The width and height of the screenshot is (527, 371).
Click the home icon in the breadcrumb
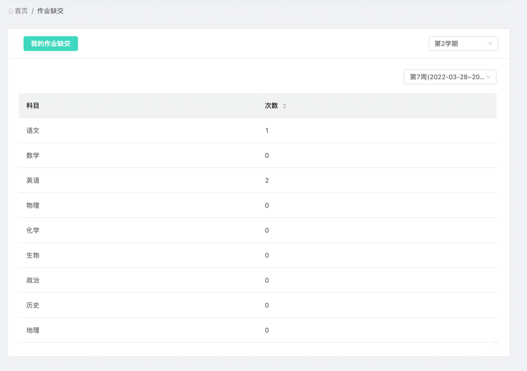[11, 11]
